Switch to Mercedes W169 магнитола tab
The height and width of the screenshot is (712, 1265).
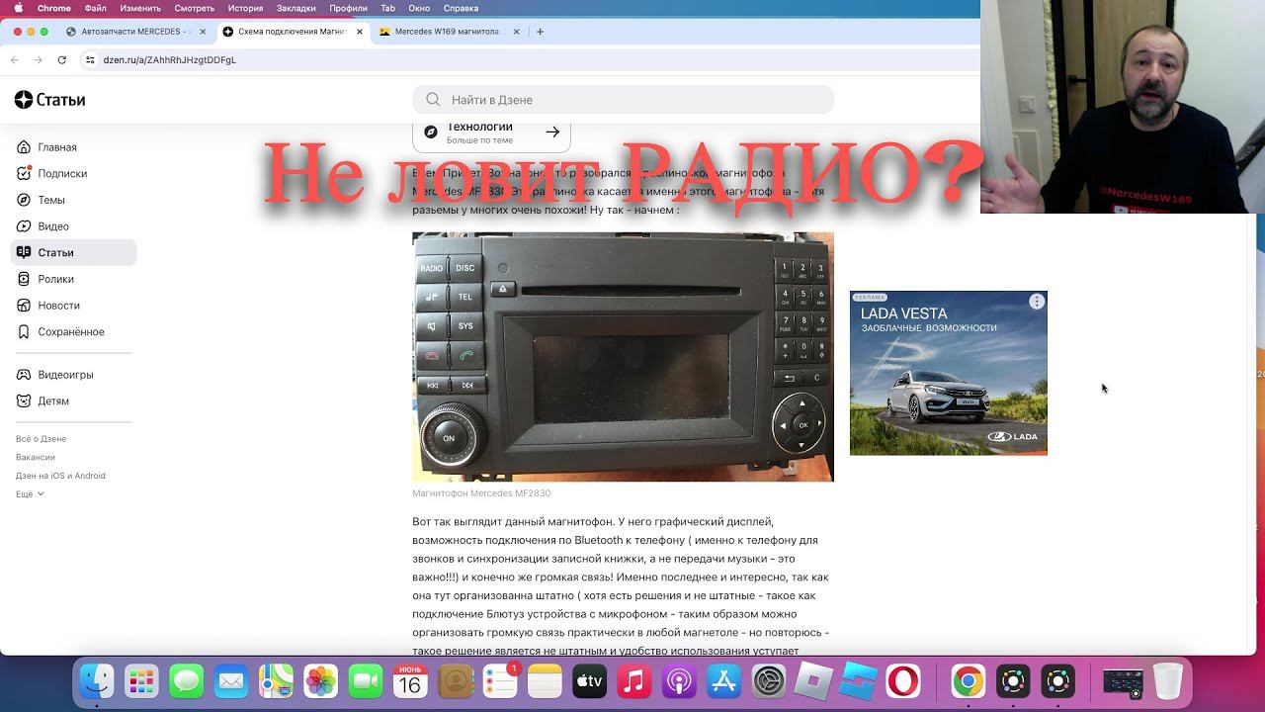point(447,32)
